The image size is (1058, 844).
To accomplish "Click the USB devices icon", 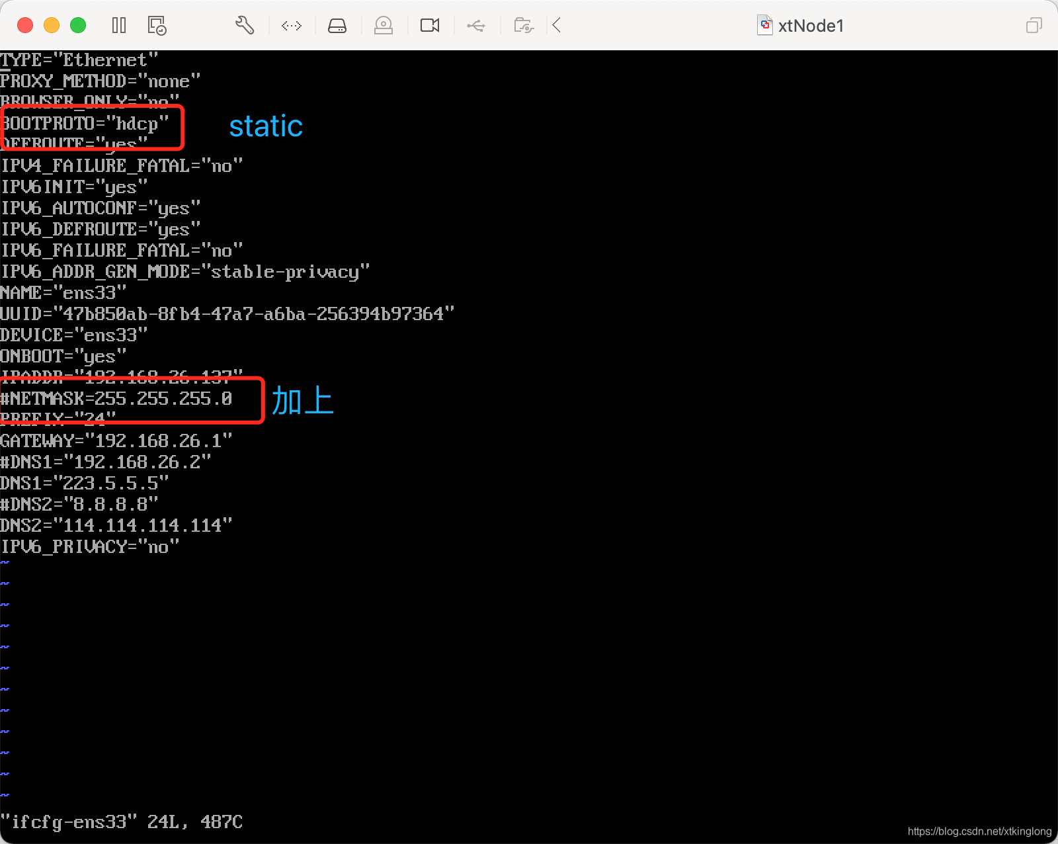I will pyautogui.click(x=476, y=26).
